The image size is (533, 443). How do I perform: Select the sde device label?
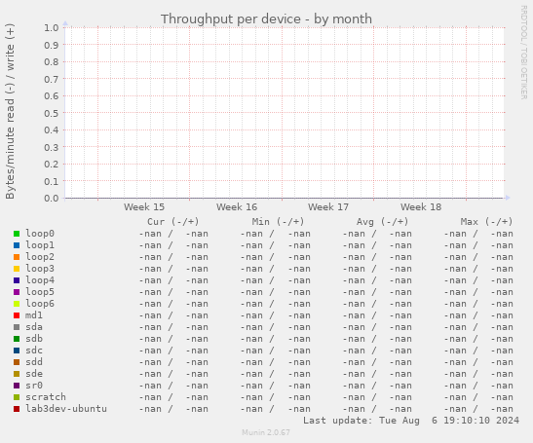click(34, 374)
